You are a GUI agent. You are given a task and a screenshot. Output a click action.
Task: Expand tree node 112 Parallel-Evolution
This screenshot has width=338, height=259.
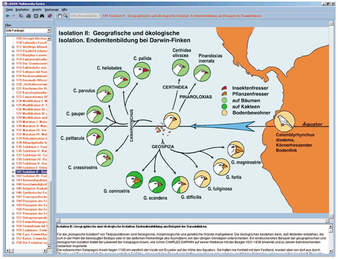point(13,51)
